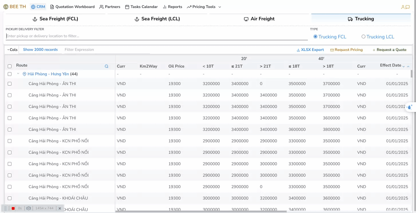
Task: Click the BEE TH logo icon
Action: (6, 7)
